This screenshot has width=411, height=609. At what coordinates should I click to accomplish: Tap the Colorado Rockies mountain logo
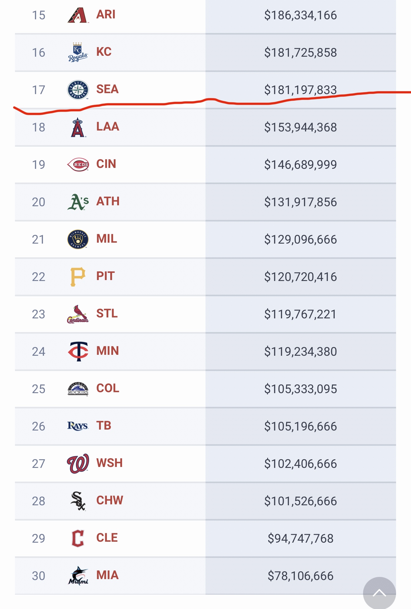(x=78, y=389)
